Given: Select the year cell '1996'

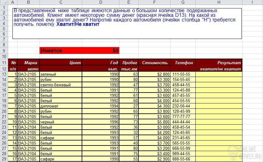Looking at the screenshot, I should tap(101, 122).
